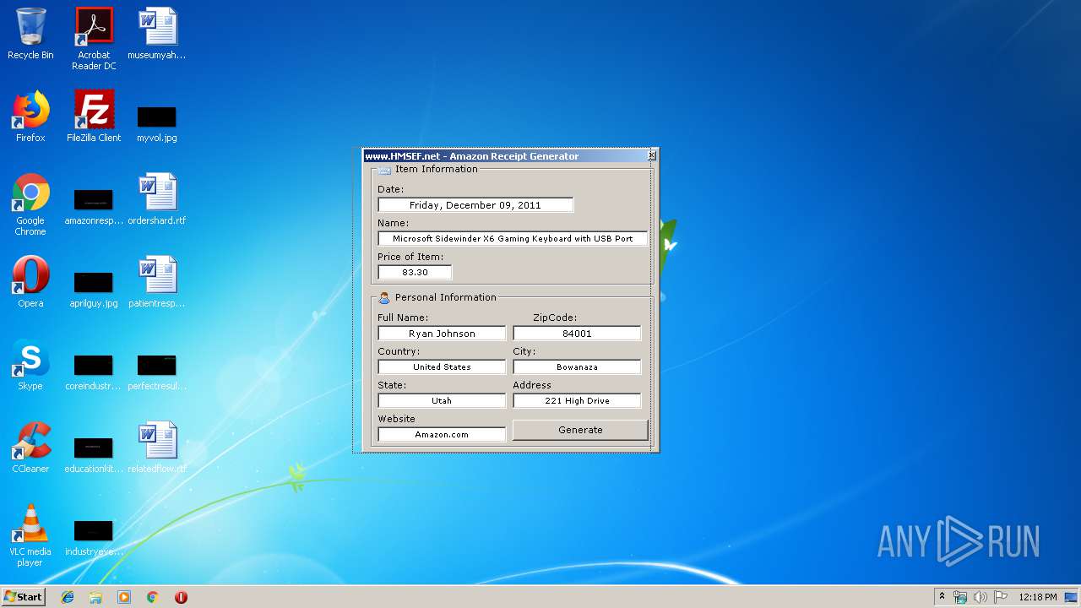Click the ZipCode field showing 84001
The image size is (1081, 608).
577,334
